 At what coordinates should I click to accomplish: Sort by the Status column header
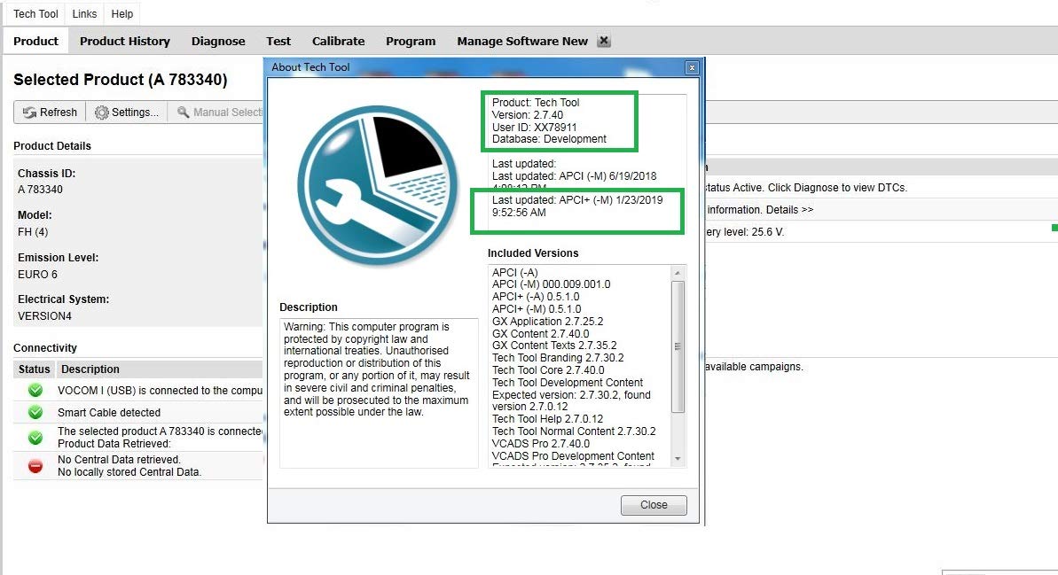(x=35, y=369)
